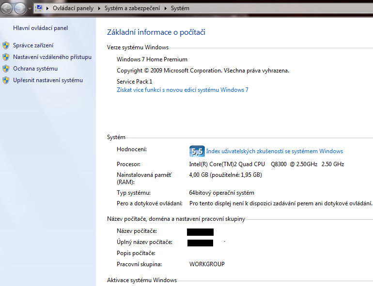Click the 4,00 GB RAM value
Viewport: 373px width, 286px height.
coord(226,175)
